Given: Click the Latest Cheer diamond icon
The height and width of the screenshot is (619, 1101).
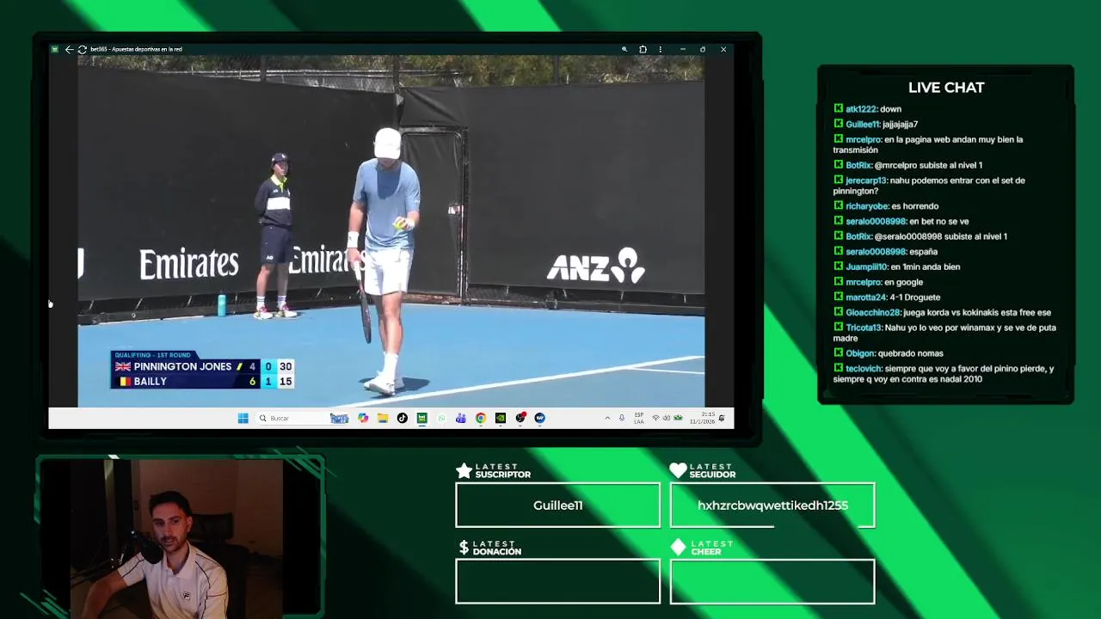Looking at the screenshot, I should click(x=678, y=547).
